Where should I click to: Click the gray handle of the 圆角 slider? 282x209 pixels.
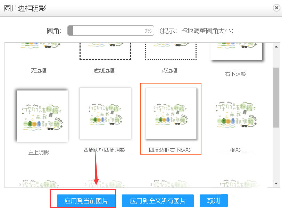[x=70, y=31]
